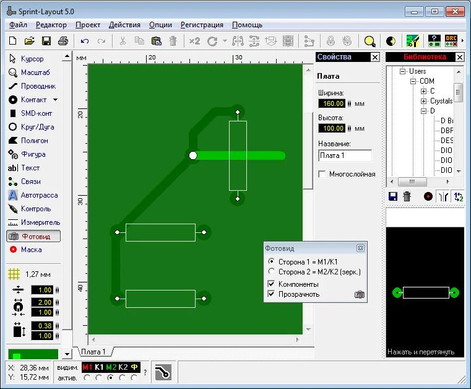The image size is (471, 389).
Task: Collapse the COM tree node
Action: click(413, 81)
